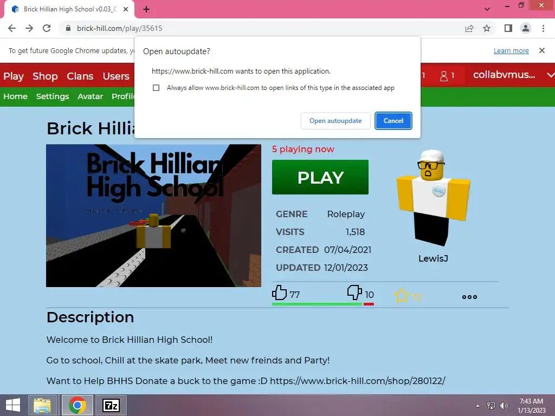Open the Learn more link
Screen dimensions: 555x416
click(511, 50)
